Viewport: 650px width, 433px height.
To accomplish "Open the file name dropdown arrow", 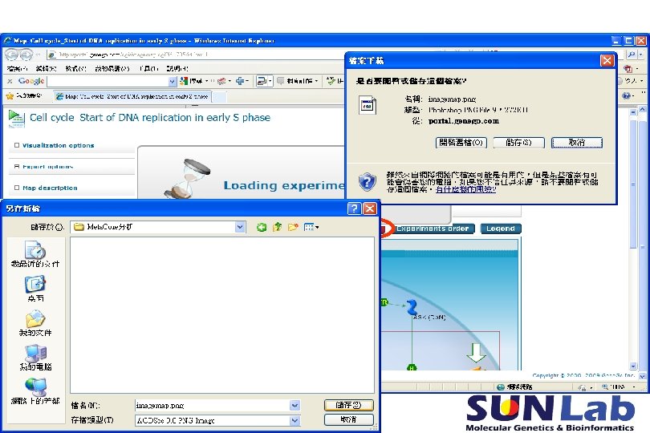I will 295,405.
